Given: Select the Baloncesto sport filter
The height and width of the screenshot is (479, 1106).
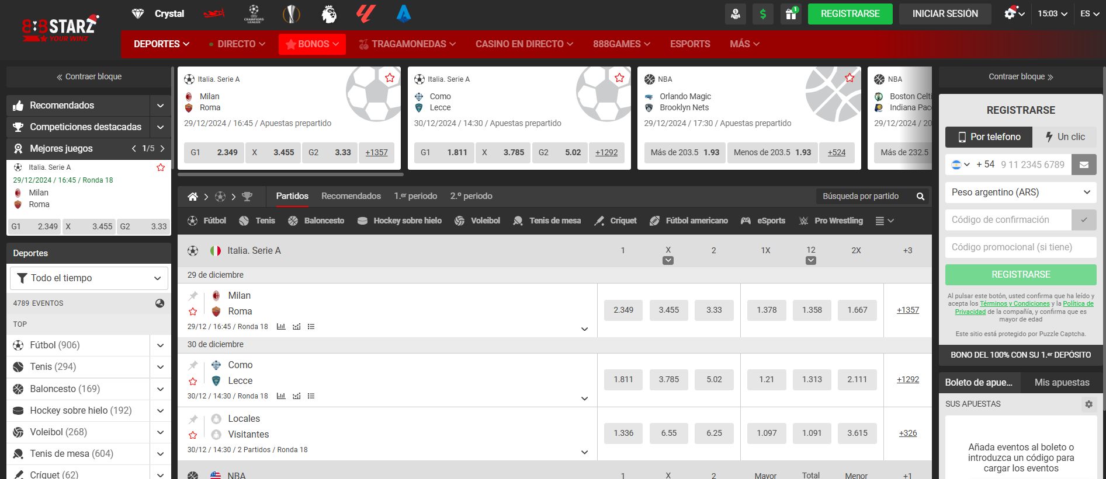Looking at the screenshot, I should point(316,221).
